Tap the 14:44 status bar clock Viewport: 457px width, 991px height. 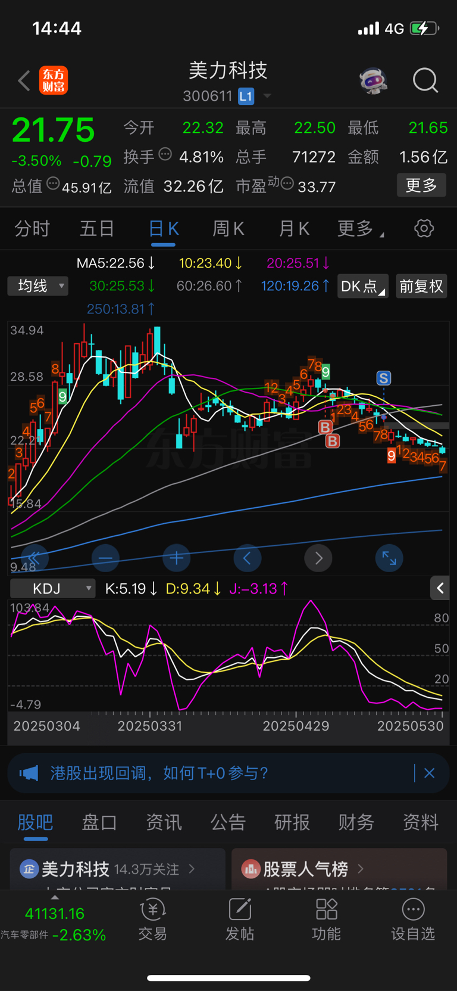pos(57,28)
